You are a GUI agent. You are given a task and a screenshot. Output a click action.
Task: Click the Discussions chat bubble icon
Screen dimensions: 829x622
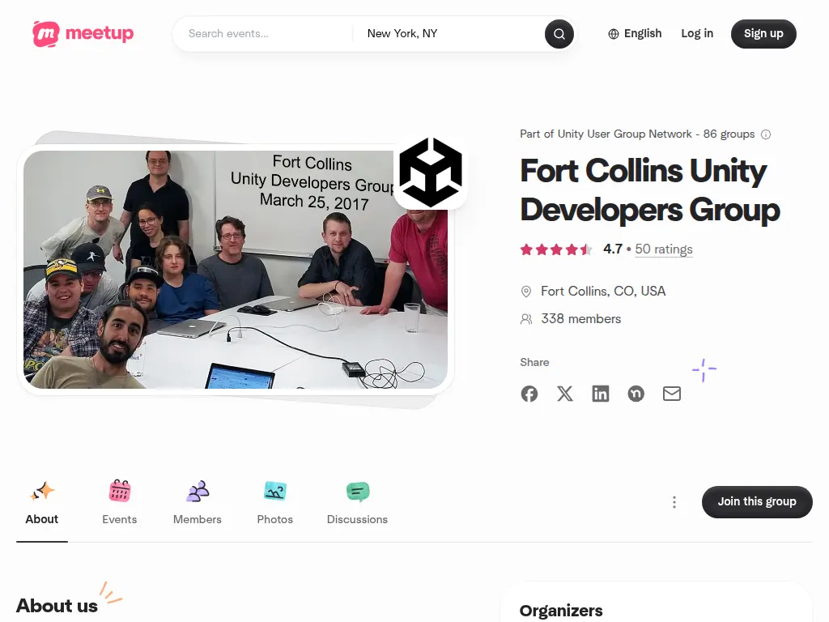pos(357,492)
